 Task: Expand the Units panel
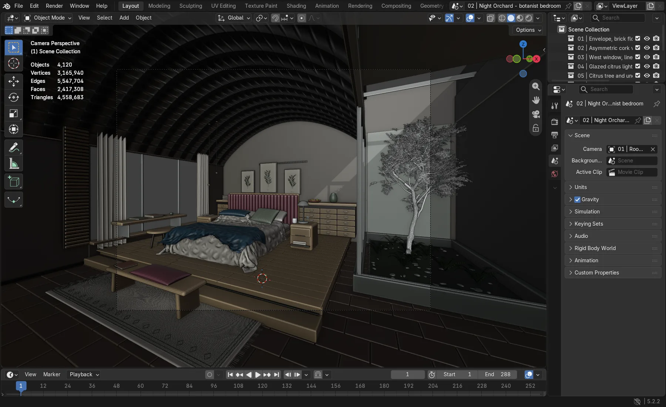[613, 187]
